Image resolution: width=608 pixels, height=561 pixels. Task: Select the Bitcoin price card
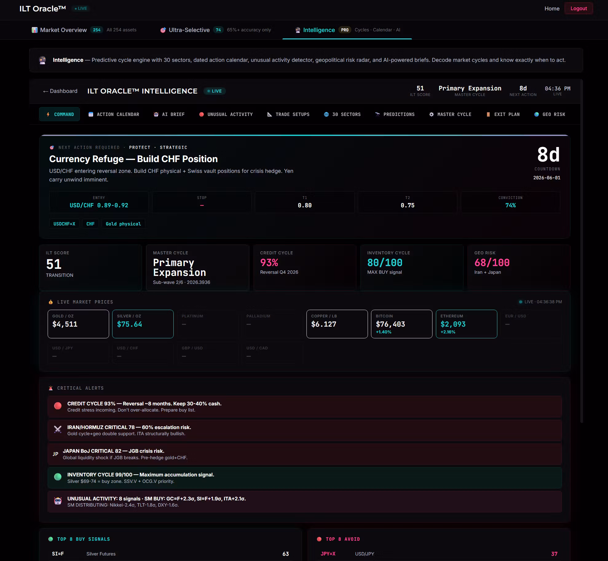pos(402,324)
